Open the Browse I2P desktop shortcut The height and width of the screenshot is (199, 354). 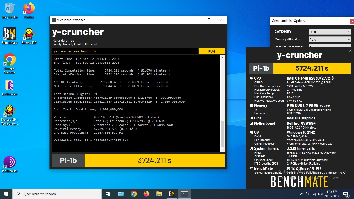click(x=29, y=36)
